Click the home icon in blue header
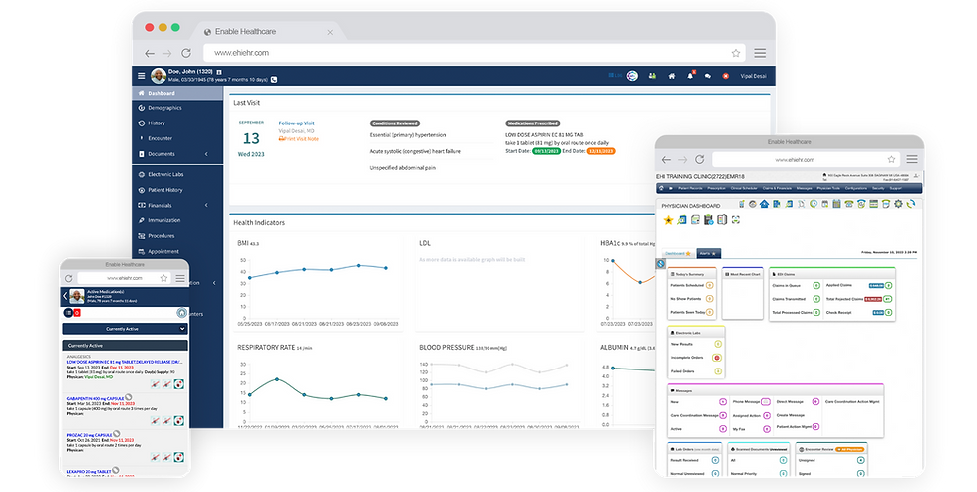Image resolution: width=977 pixels, height=492 pixels. [x=672, y=76]
